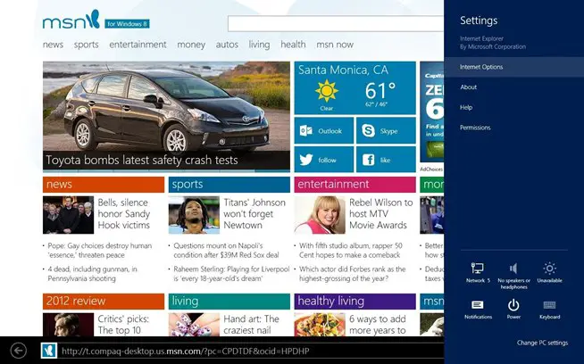Open Titans' Johnson story thumbnail

[194, 215]
